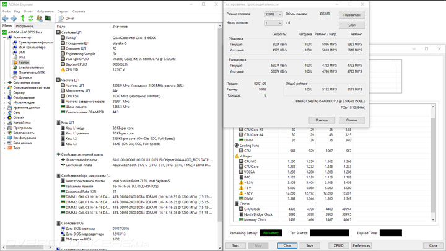Click the statistics list vertical scrollbar down arrow

click(433, 219)
